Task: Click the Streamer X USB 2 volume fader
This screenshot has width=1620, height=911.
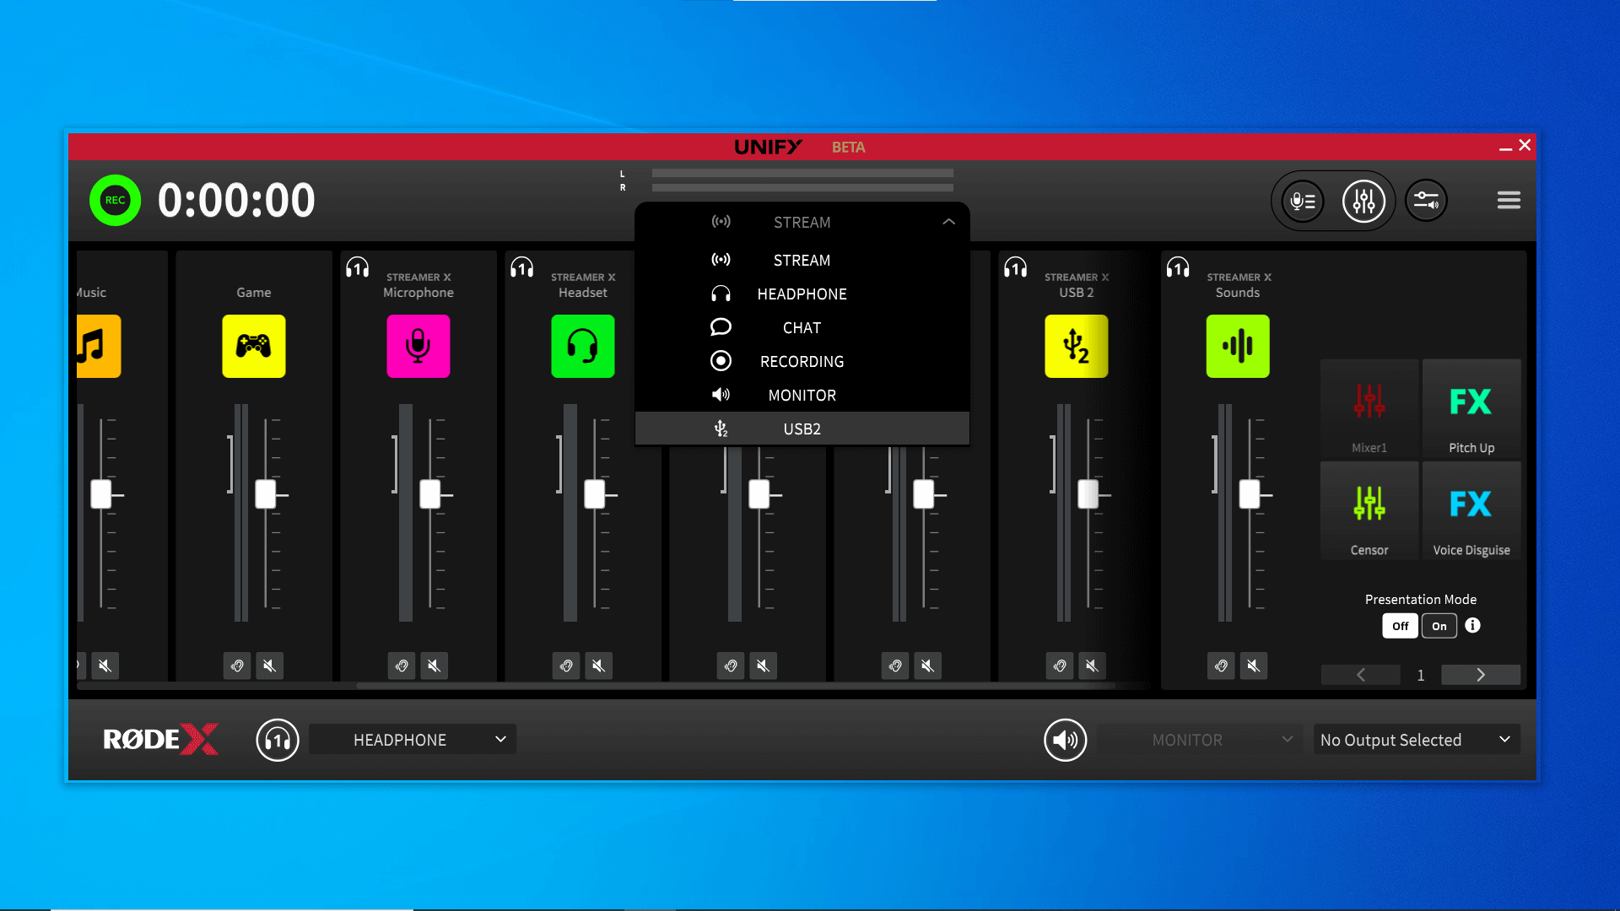Action: coord(1088,496)
